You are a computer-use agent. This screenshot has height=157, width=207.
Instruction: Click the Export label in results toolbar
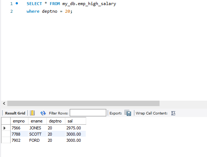coord(116,113)
